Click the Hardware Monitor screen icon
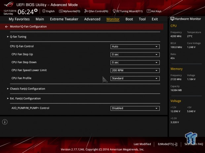Viewport: 205px width, 153px height. click(172, 19)
